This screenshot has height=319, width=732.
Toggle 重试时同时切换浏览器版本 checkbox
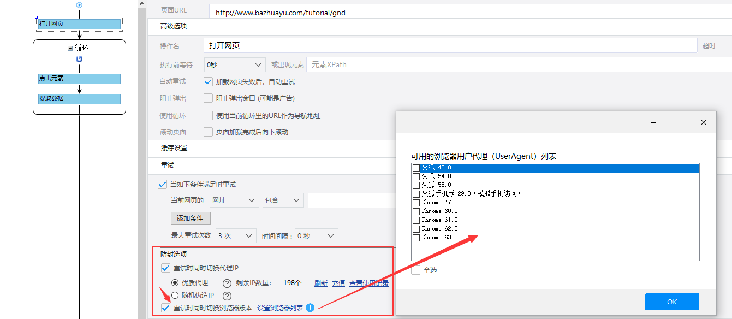(x=165, y=308)
